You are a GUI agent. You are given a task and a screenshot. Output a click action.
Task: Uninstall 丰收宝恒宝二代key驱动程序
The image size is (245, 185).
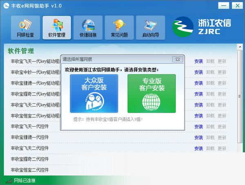[210, 116]
